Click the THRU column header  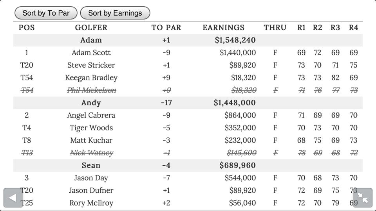tap(275, 28)
